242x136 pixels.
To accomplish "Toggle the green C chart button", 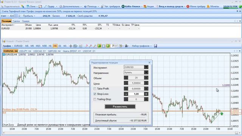I will [99, 46].
